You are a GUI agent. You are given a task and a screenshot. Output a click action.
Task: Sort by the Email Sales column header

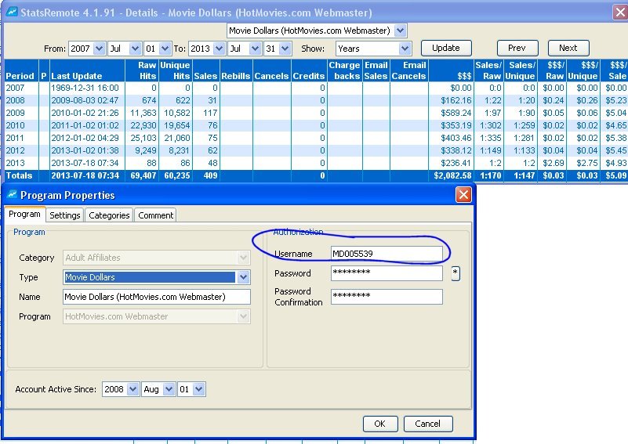(x=376, y=70)
